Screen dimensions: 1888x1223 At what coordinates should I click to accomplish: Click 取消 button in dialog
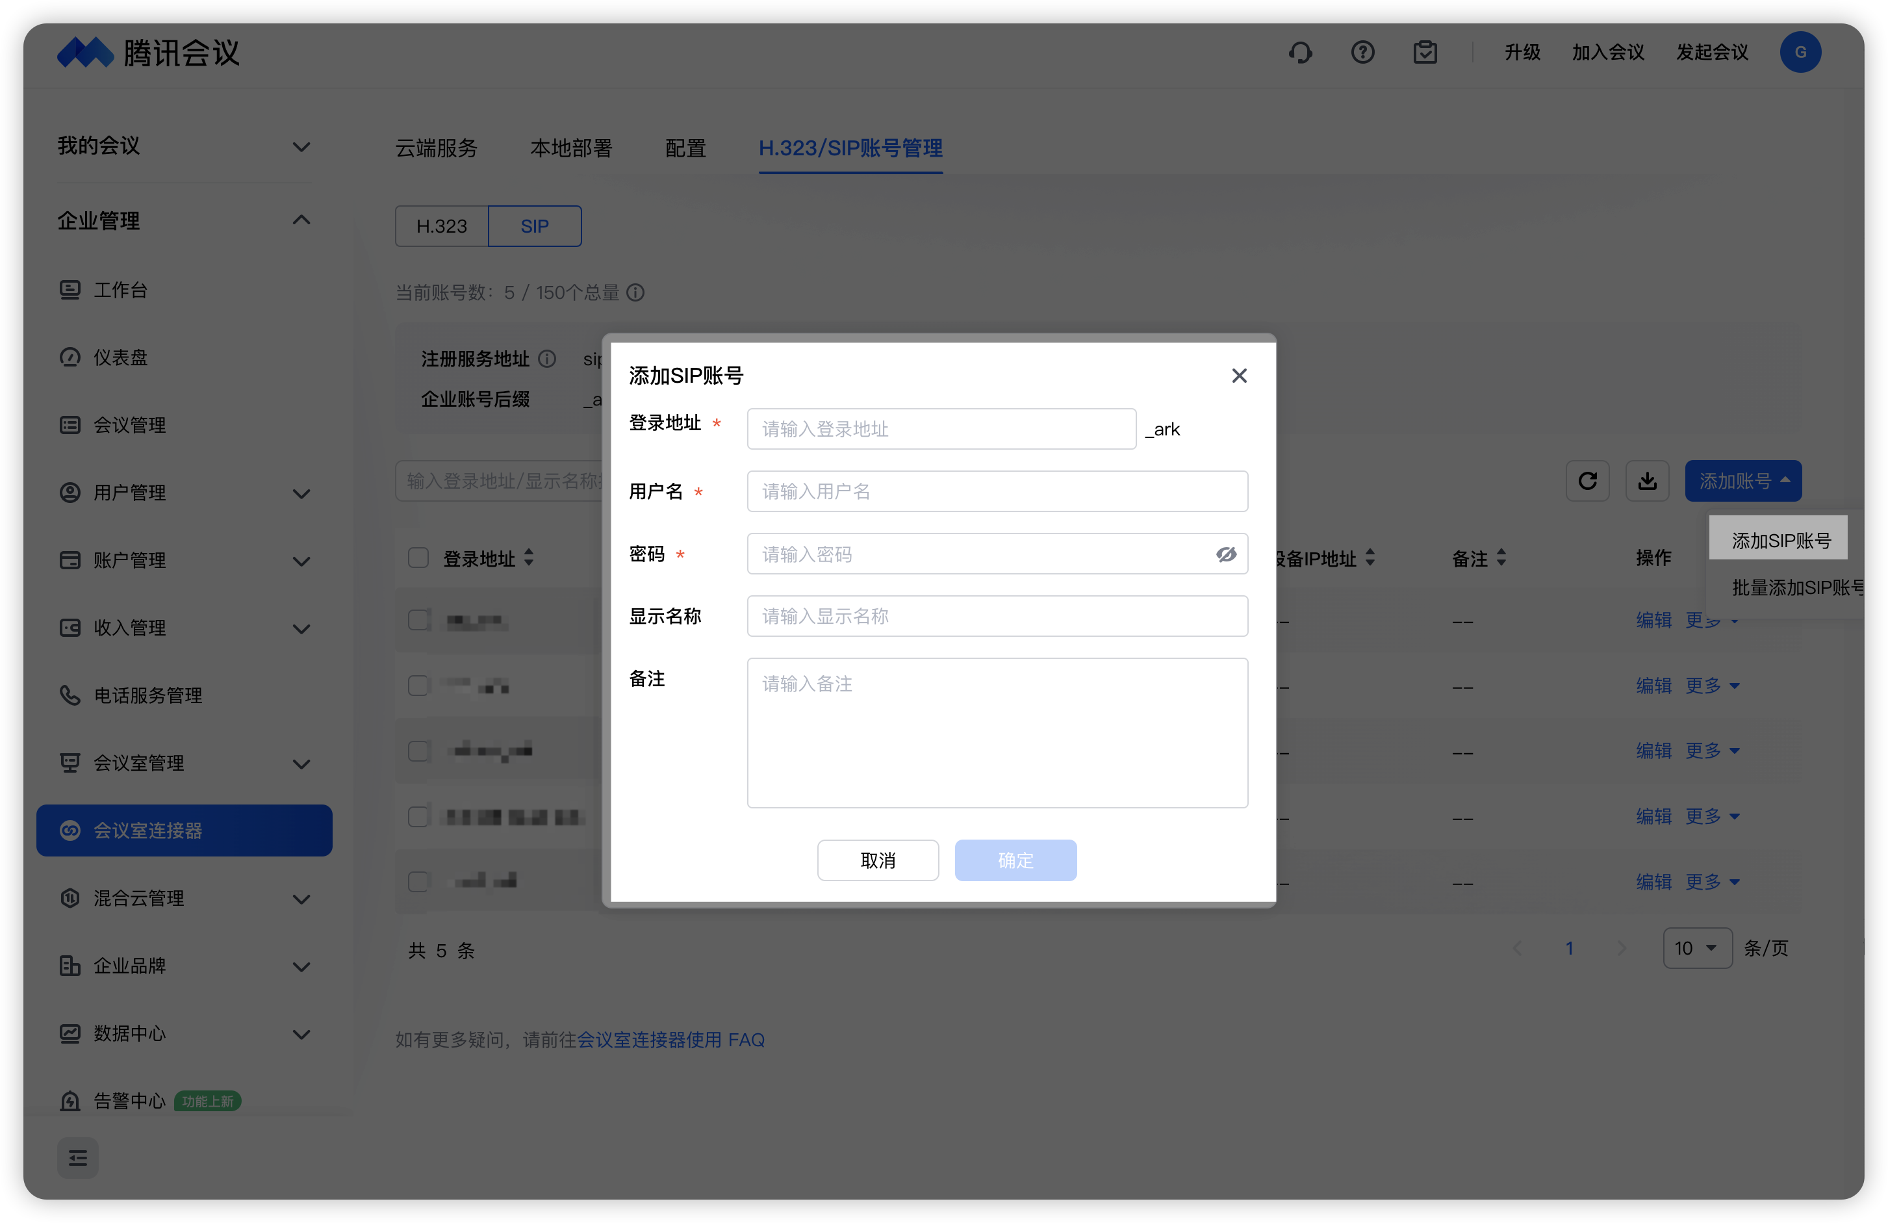[878, 860]
